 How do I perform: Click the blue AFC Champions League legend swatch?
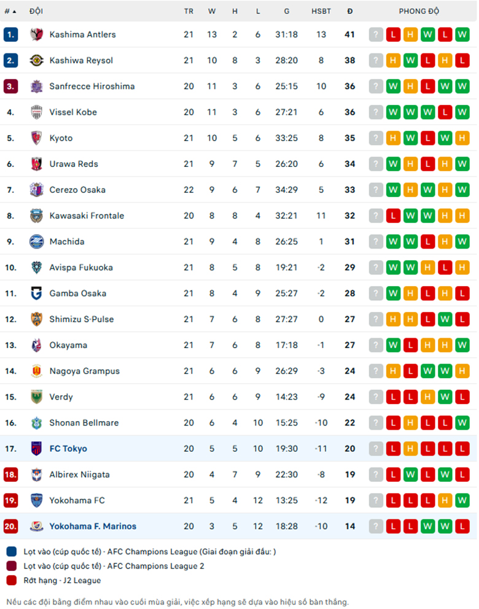pyautogui.click(x=12, y=551)
